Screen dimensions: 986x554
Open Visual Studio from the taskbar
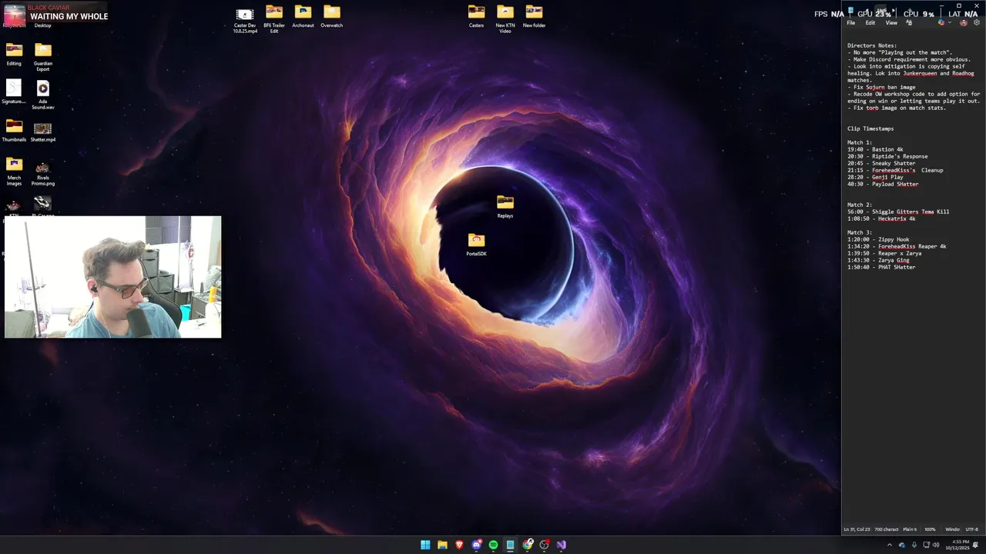pos(562,545)
